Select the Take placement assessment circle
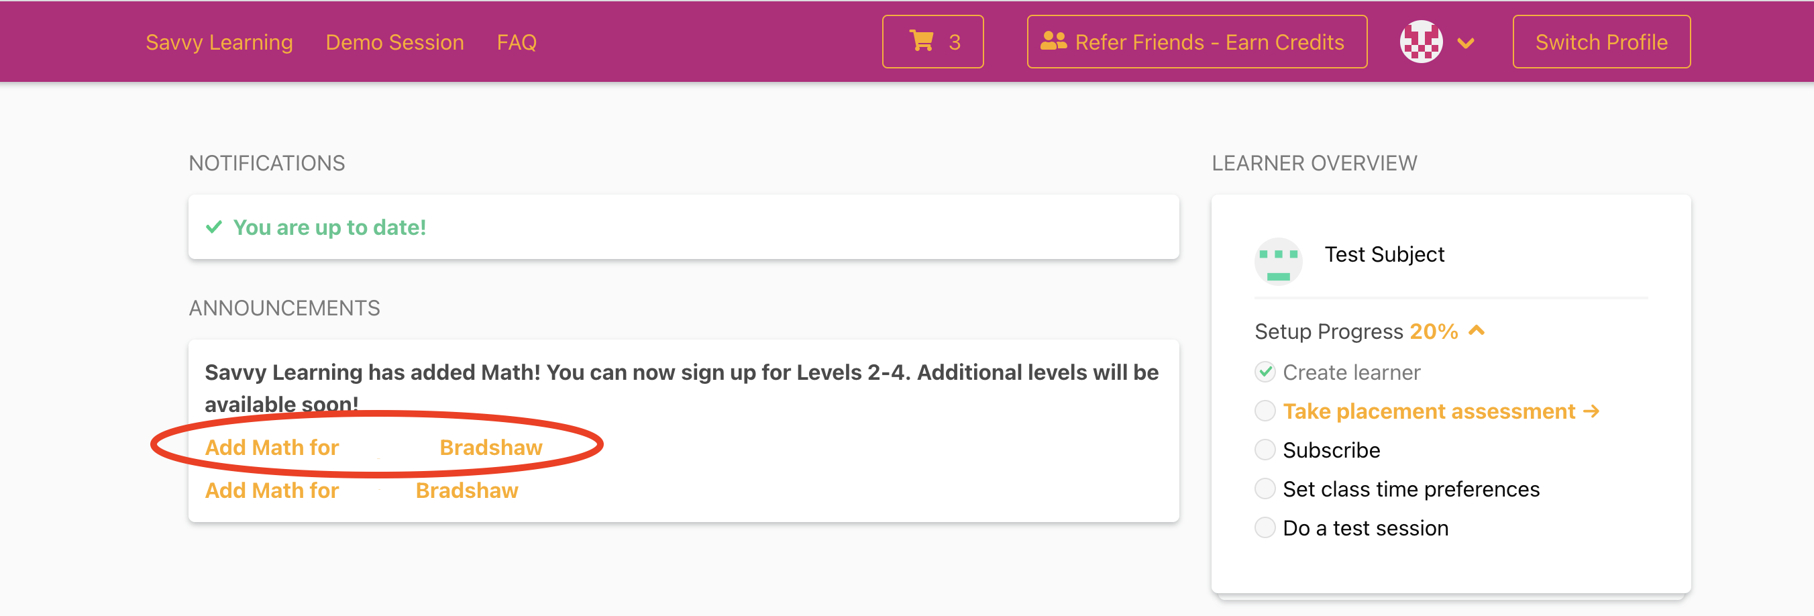The height and width of the screenshot is (616, 1814). [x=1265, y=411]
